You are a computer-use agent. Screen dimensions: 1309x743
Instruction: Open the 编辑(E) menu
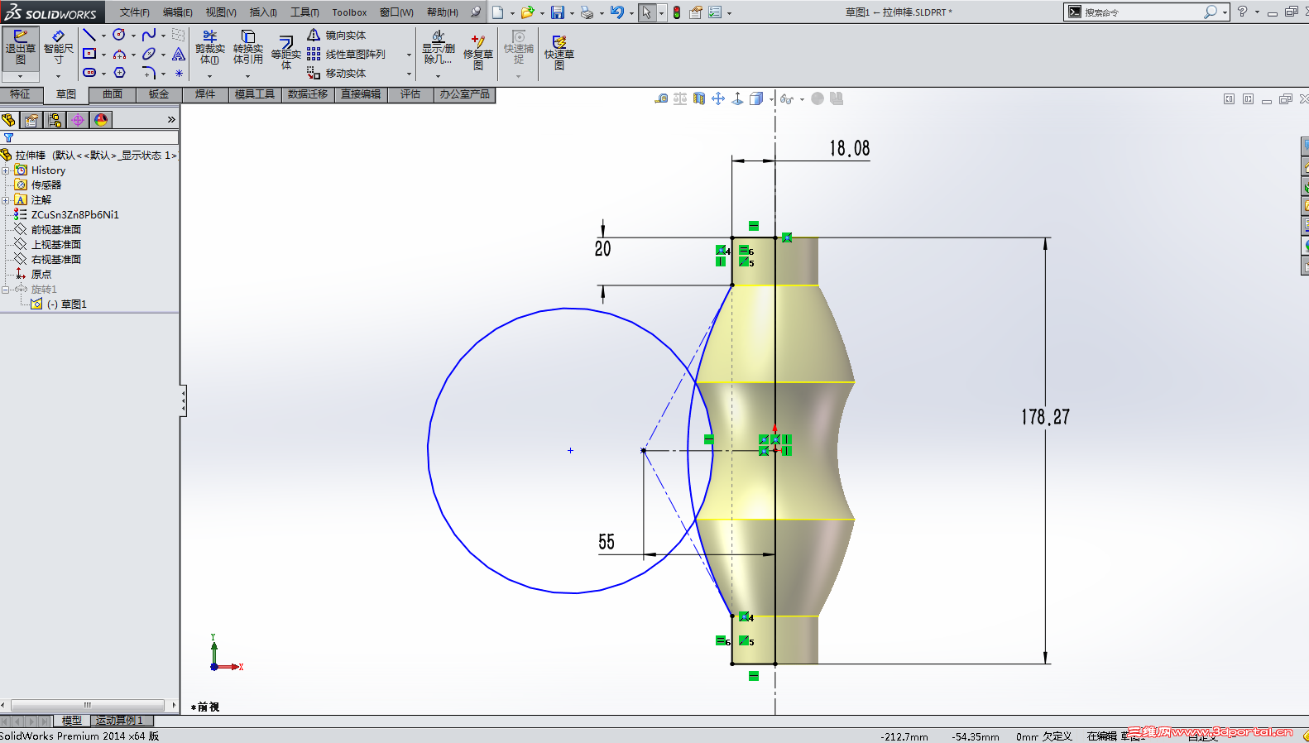pos(178,12)
